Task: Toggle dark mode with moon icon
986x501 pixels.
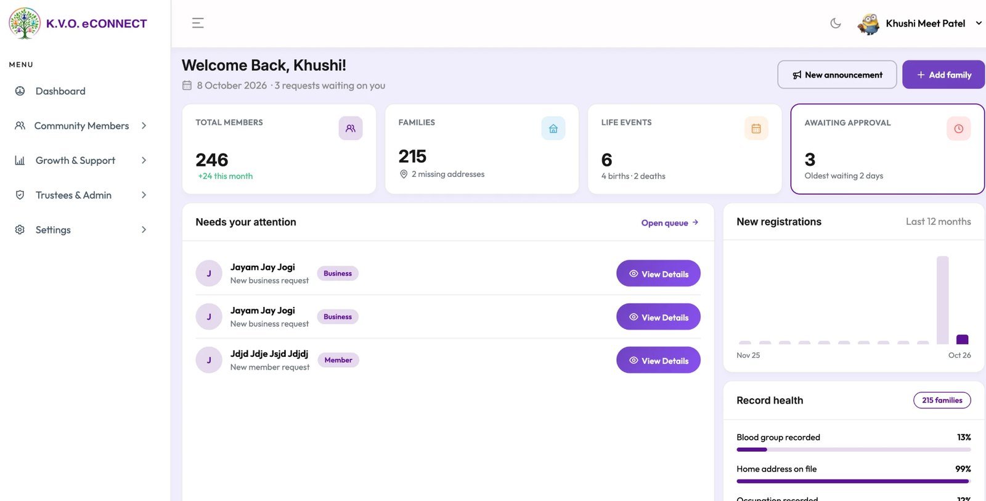Action: point(836,23)
